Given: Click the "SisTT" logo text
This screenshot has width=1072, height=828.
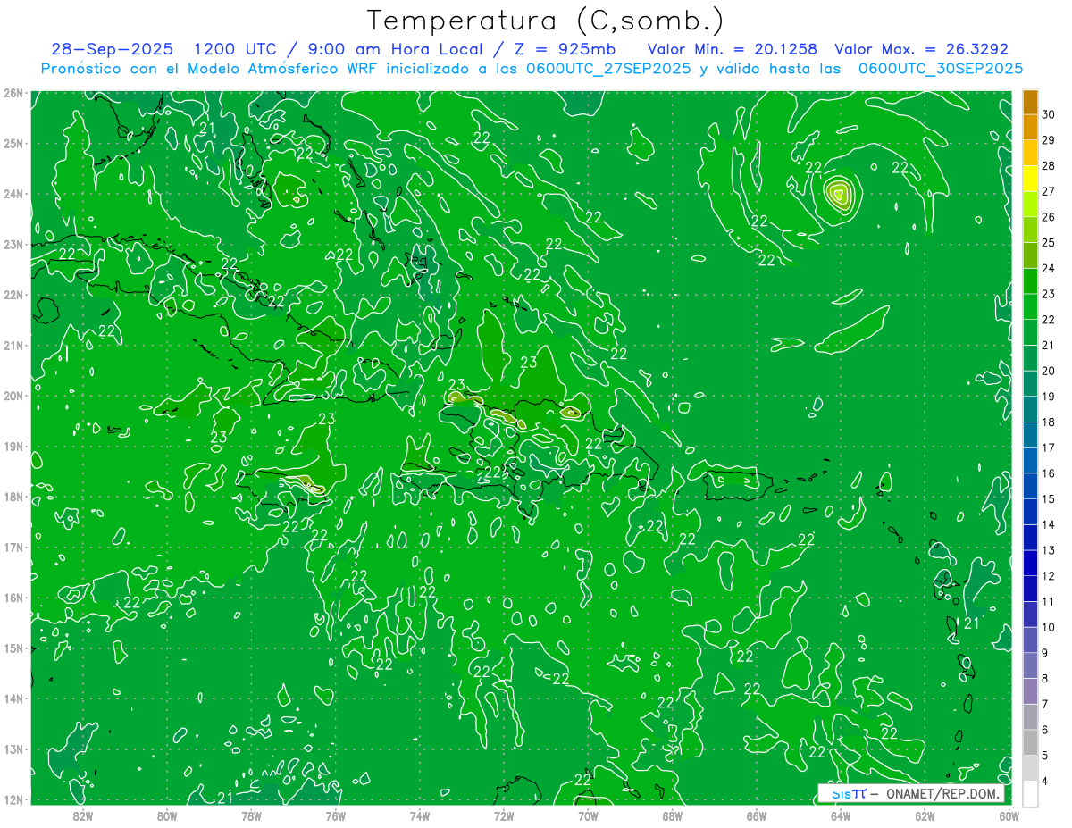Looking at the screenshot, I should pos(848,793).
